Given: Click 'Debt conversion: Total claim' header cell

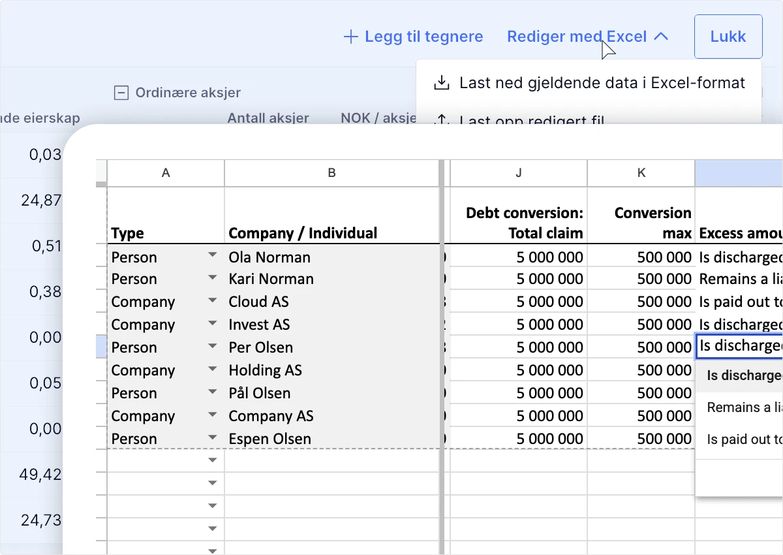Looking at the screenshot, I should click(519, 215).
